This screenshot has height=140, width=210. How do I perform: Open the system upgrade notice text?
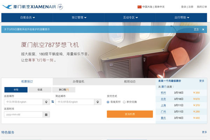[x=27, y=29]
